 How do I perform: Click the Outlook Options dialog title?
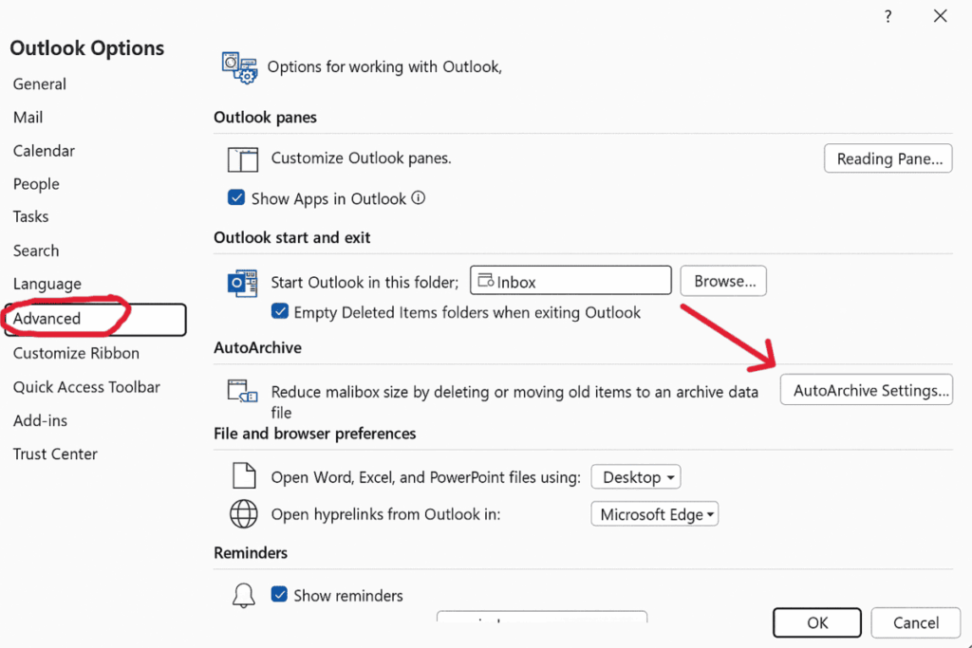pyautogui.click(x=86, y=48)
